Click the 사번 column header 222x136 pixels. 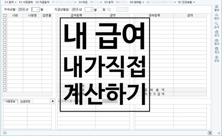[15, 16]
